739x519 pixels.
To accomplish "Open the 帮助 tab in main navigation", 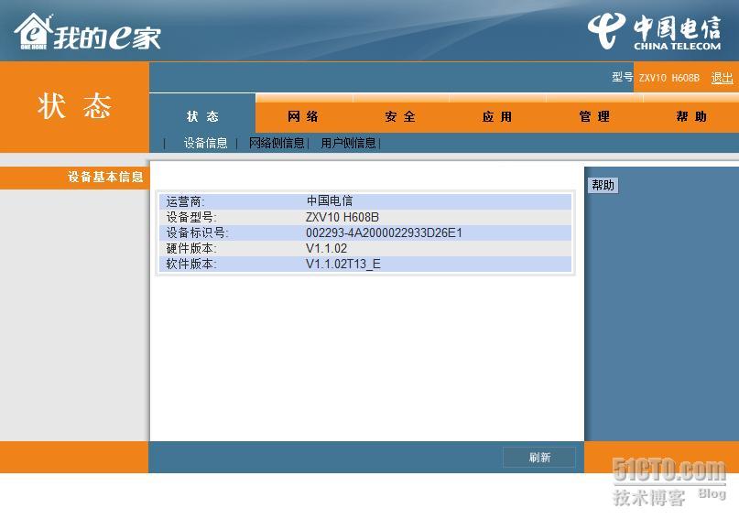I will coord(691,116).
